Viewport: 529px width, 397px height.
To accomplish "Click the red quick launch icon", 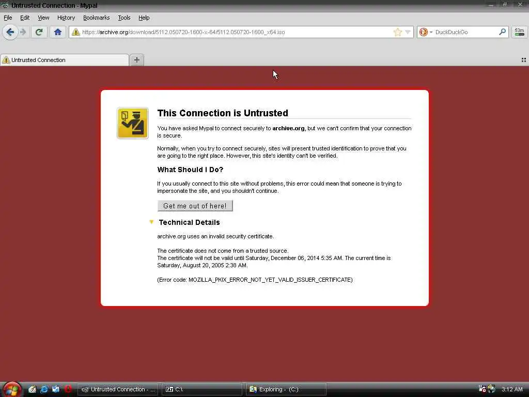I will tap(68, 389).
